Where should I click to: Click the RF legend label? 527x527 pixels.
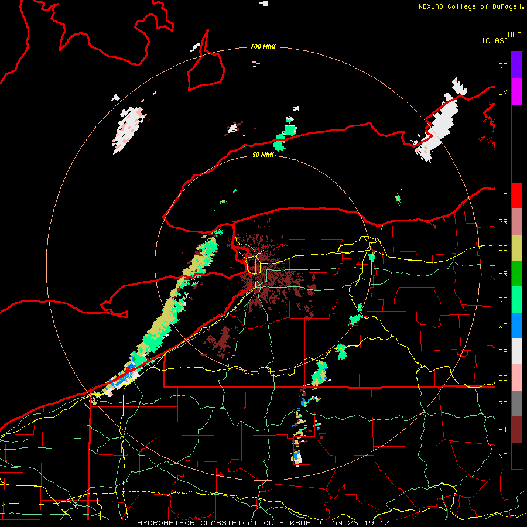click(502, 66)
